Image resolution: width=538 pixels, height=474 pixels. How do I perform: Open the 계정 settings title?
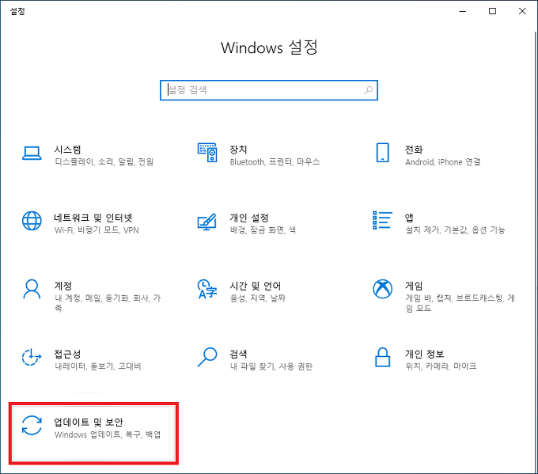[x=63, y=286]
